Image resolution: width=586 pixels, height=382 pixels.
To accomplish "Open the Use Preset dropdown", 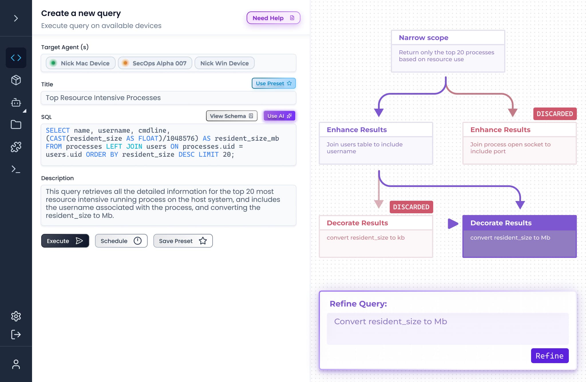I will pos(274,83).
